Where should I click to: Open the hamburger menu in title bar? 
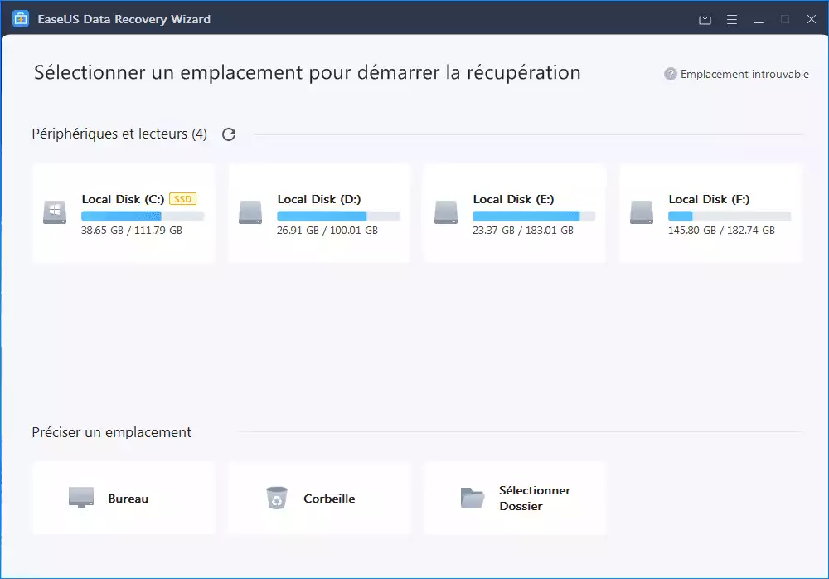click(x=731, y=19)
